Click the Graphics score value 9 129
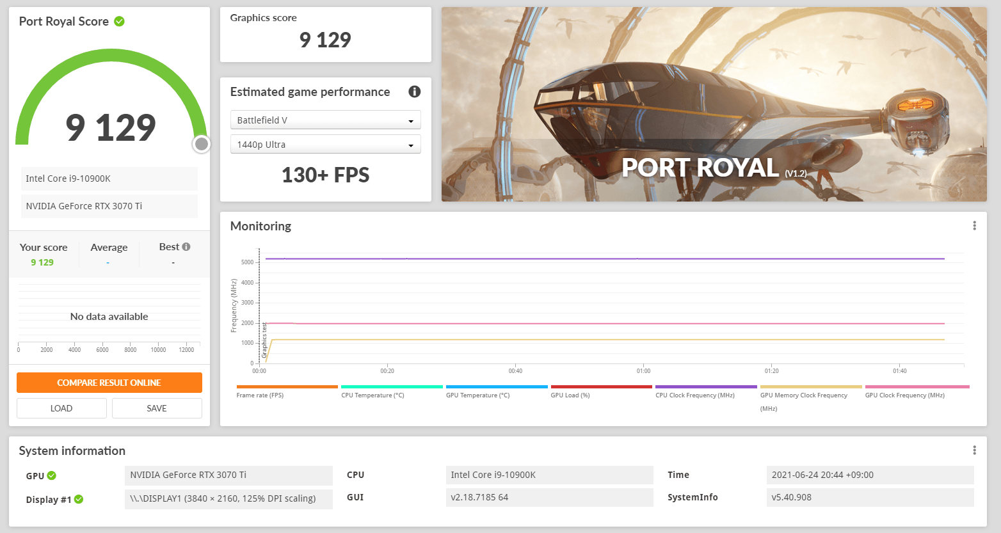 (325, 40)
